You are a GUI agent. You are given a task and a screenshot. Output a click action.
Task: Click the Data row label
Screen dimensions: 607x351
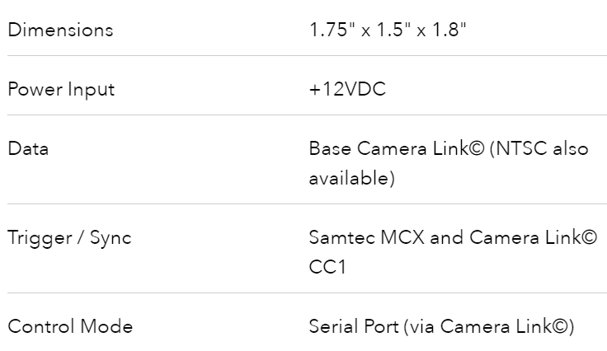(x=28, y=149)
